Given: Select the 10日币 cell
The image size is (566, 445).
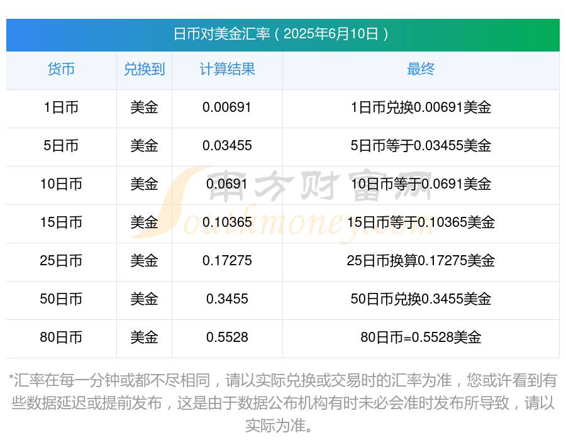Looking at the screenshot, I should tap(61, 184).
